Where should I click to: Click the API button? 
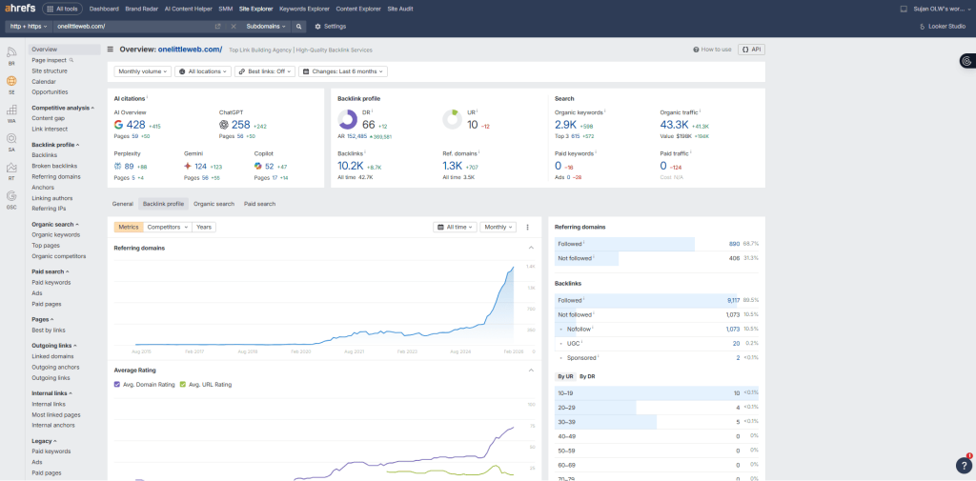click(751, 50)
